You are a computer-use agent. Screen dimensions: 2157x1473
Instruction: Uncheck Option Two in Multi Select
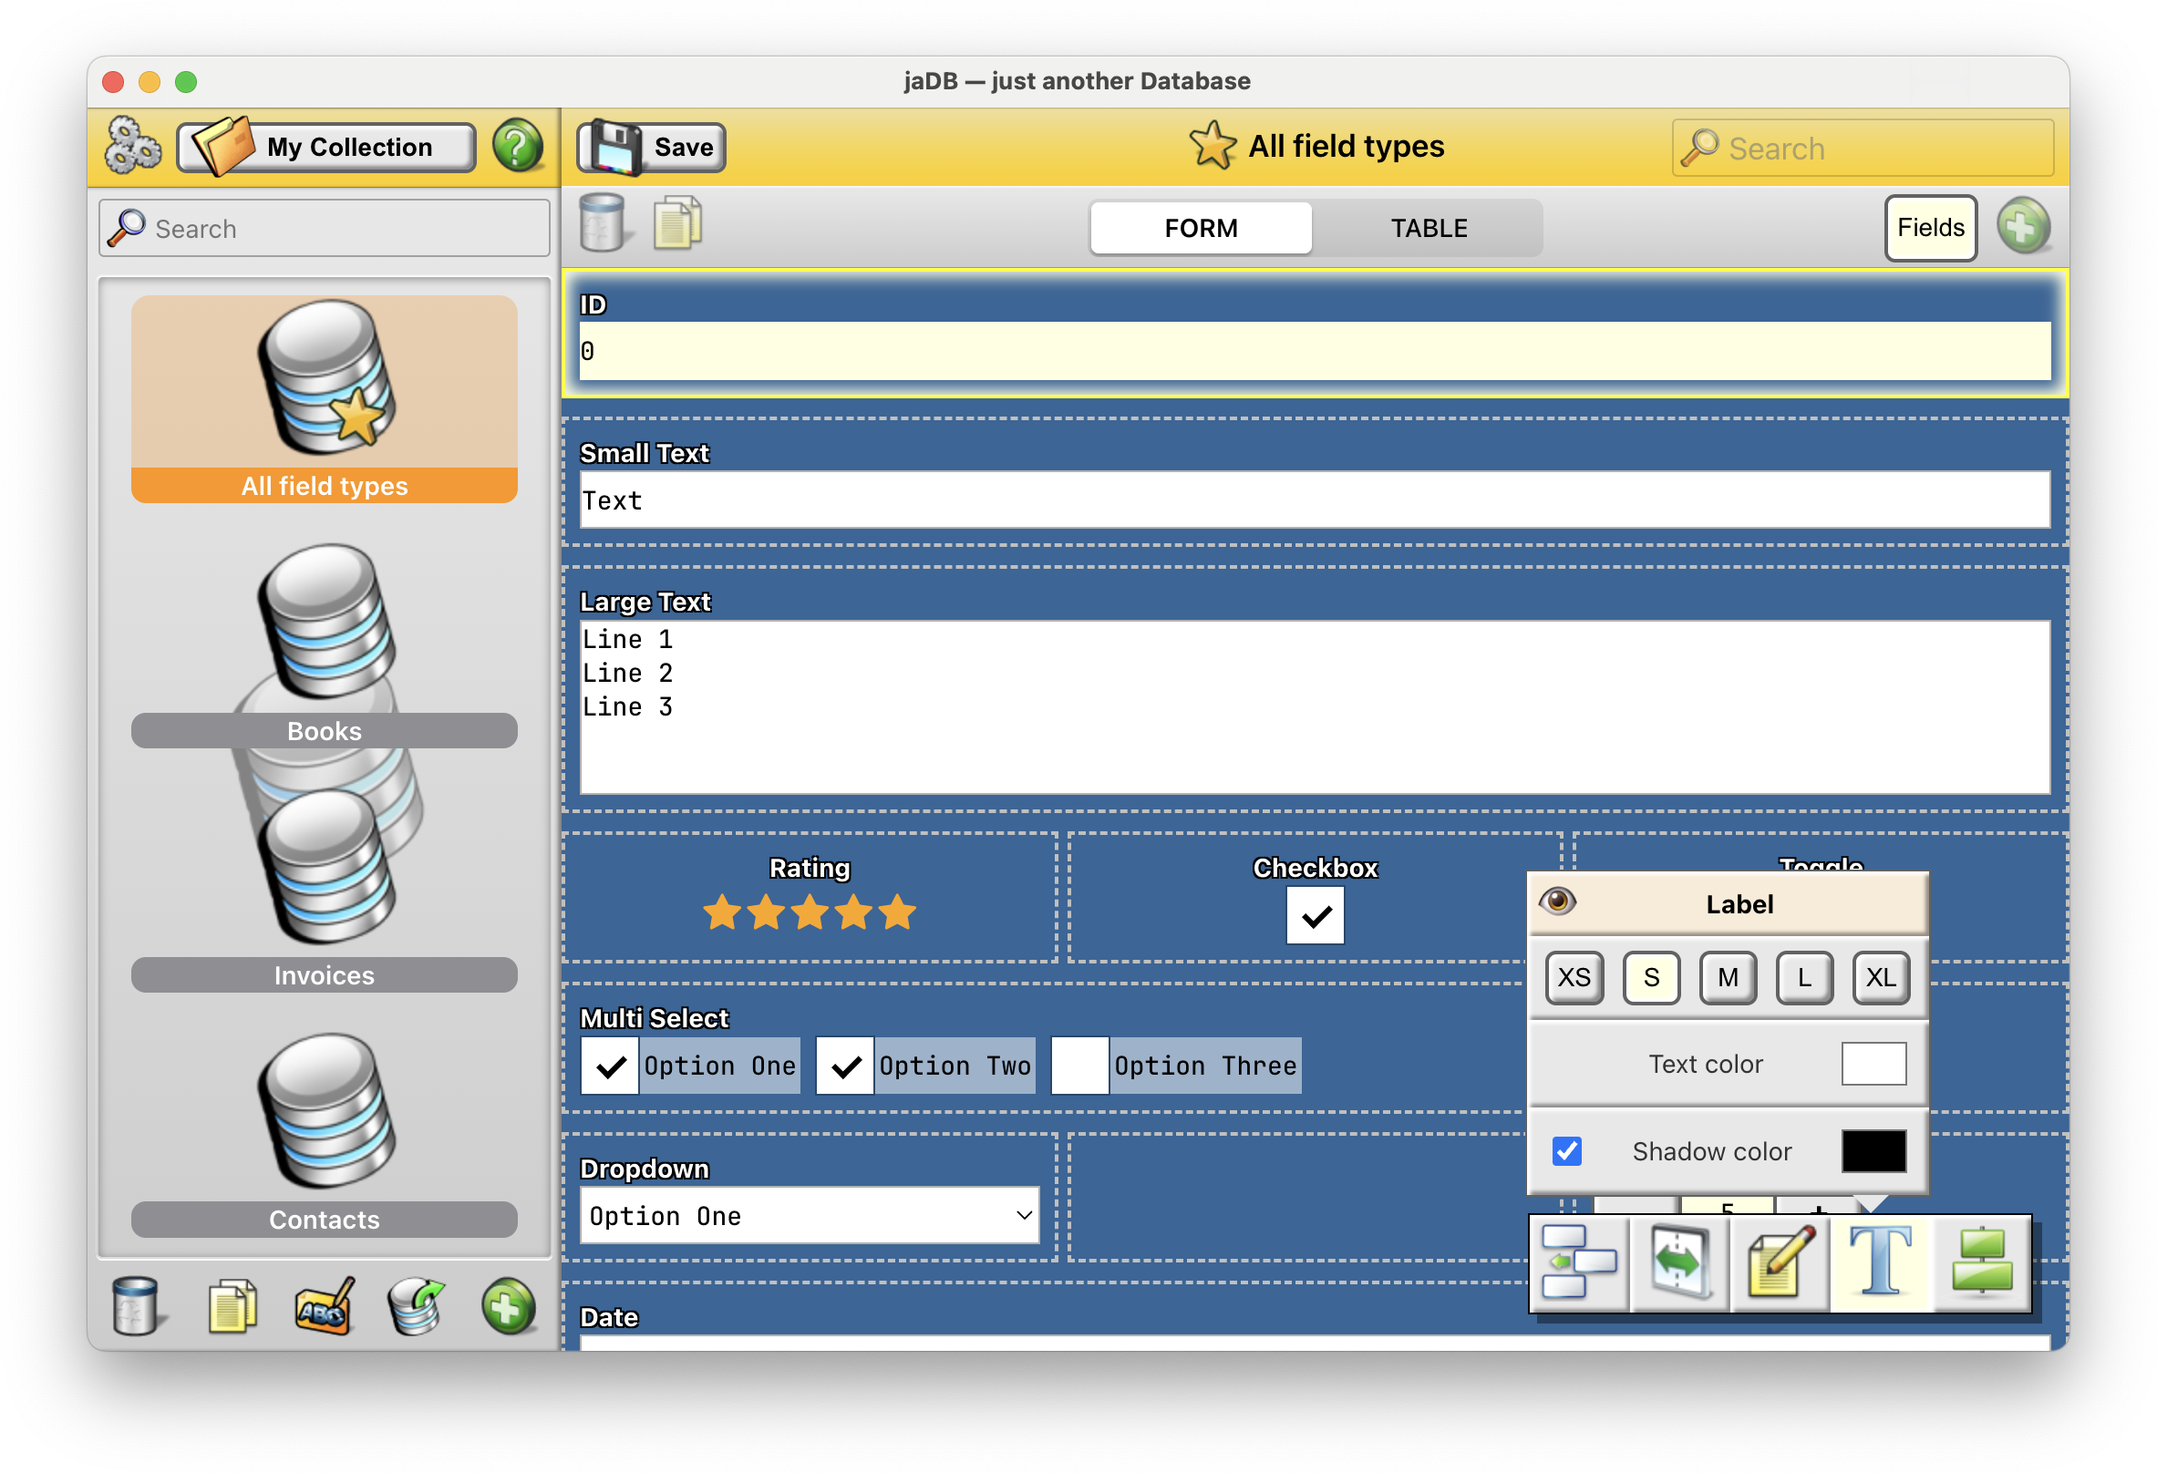coord(844,1066)
